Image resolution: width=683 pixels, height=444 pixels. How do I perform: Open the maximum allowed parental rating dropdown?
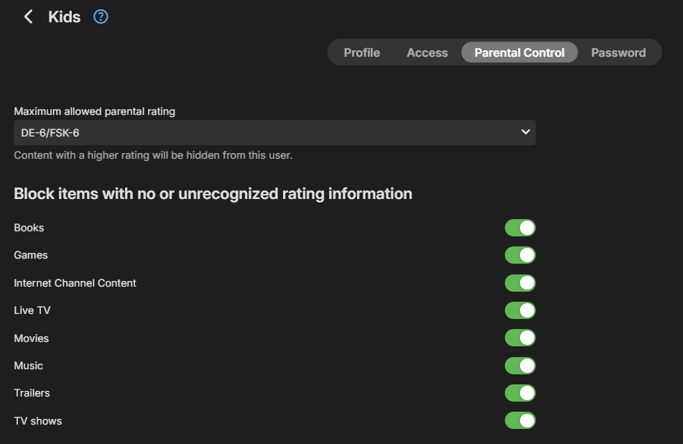click(x=274, y=132)
